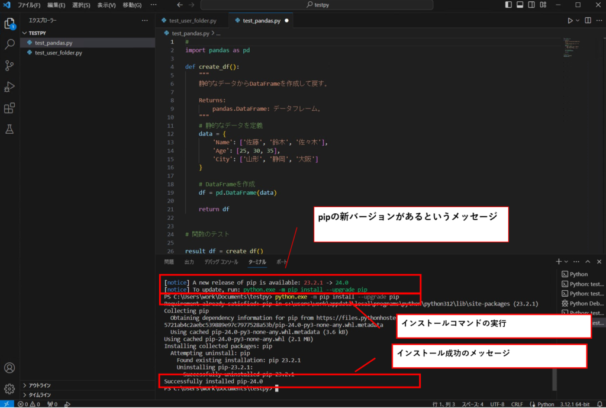
Task: Open the overflow menu bar ellipsis
Action: coord(153,5)
